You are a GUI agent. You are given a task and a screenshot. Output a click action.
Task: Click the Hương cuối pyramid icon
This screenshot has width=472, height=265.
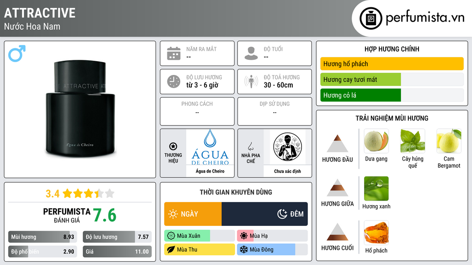pos(337,232)
